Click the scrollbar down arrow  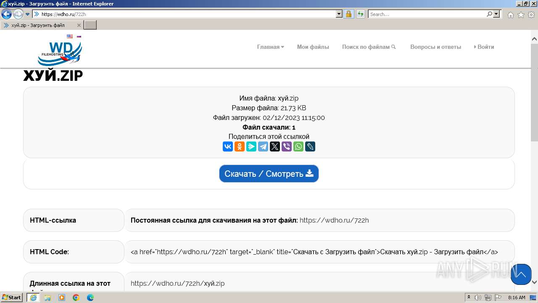pyautogui.click(x=535, y=282)
